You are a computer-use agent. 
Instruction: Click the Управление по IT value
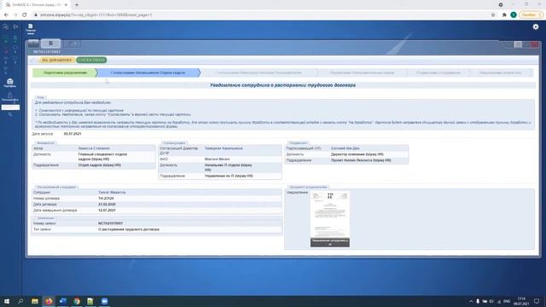point(229,176)
